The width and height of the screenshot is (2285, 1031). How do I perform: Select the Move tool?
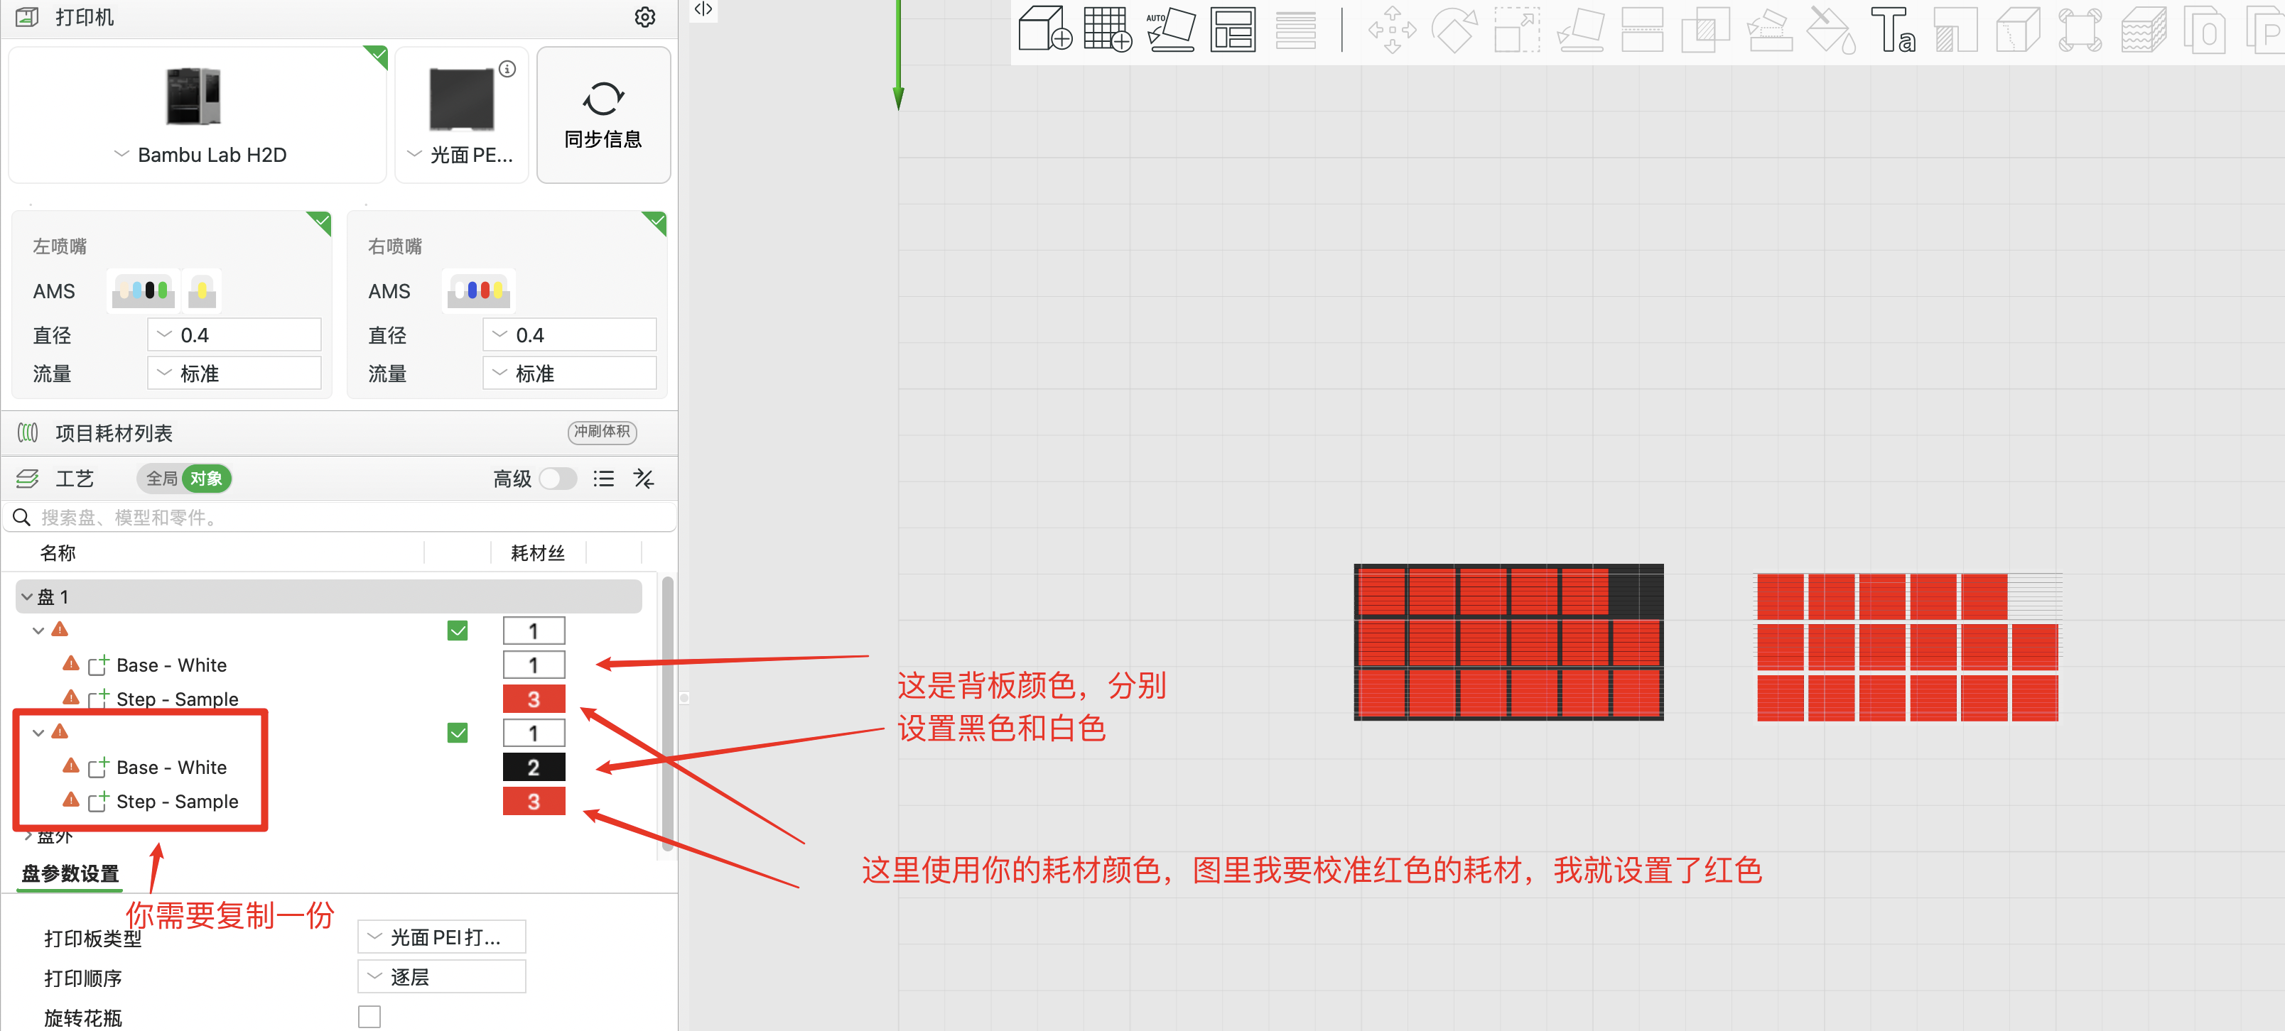(1392, 28)
